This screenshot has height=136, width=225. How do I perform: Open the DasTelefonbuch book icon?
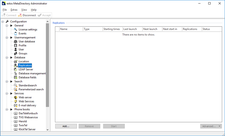(15, 113)
